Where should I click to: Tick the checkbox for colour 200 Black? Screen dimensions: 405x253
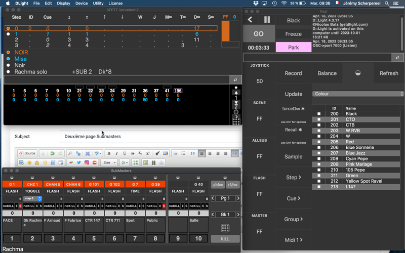pyautogui.click(x=319, y=114)
